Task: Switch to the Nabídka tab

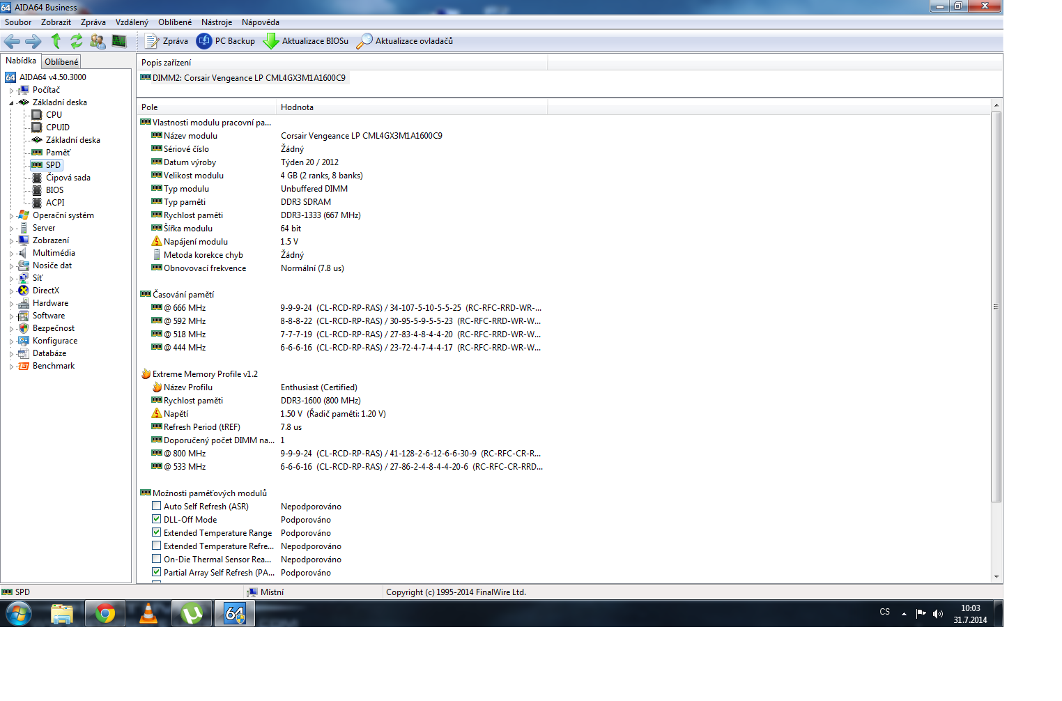Action: point(21,61)
